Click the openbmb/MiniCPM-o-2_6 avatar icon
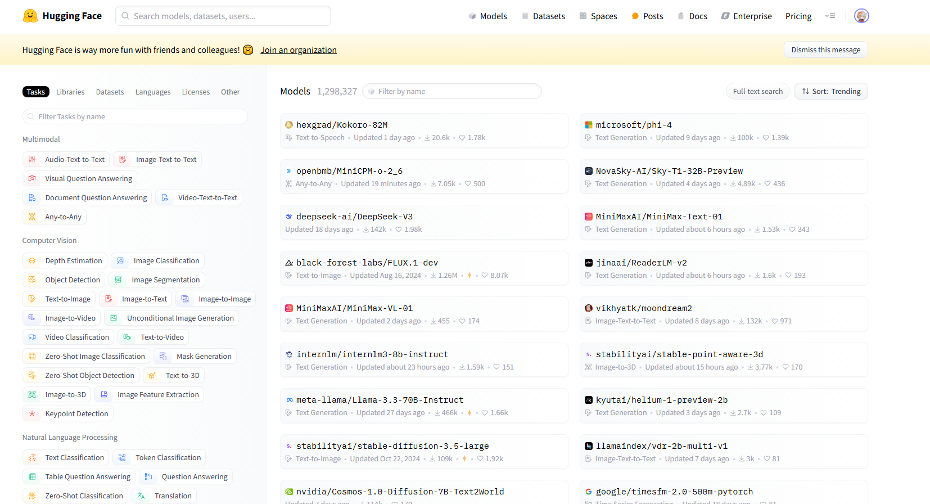Viewport: 930px width, 504px height. pyautogui.click(x=289, y=171)
